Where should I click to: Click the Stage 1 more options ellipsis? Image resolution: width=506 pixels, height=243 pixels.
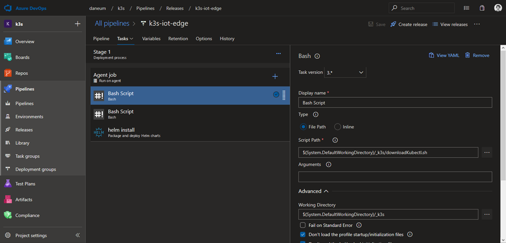[x=278, y=53]
